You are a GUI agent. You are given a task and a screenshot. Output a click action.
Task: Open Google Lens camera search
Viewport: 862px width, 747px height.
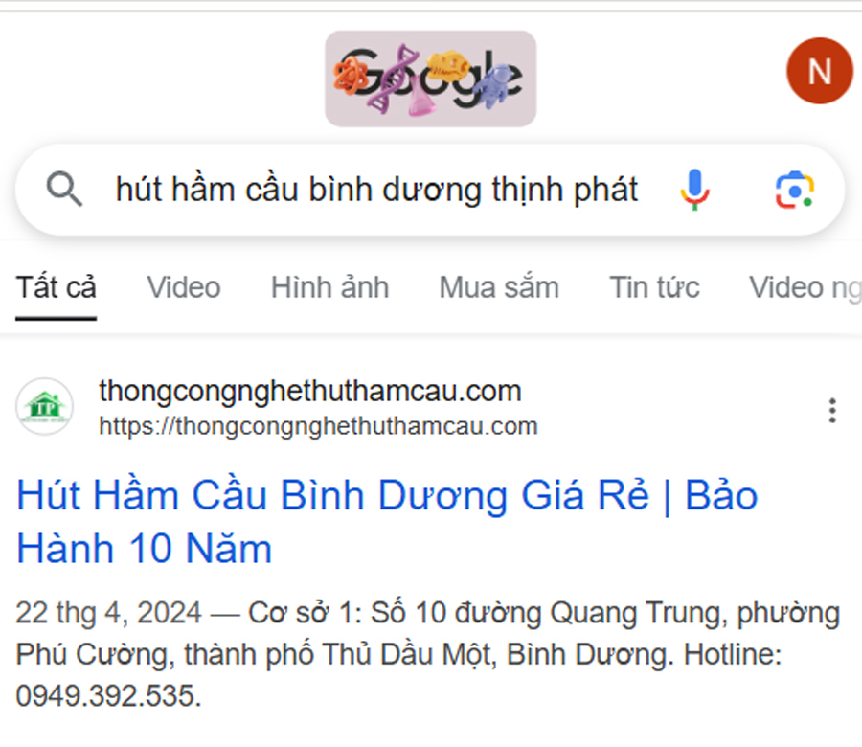tap(794, 191)
